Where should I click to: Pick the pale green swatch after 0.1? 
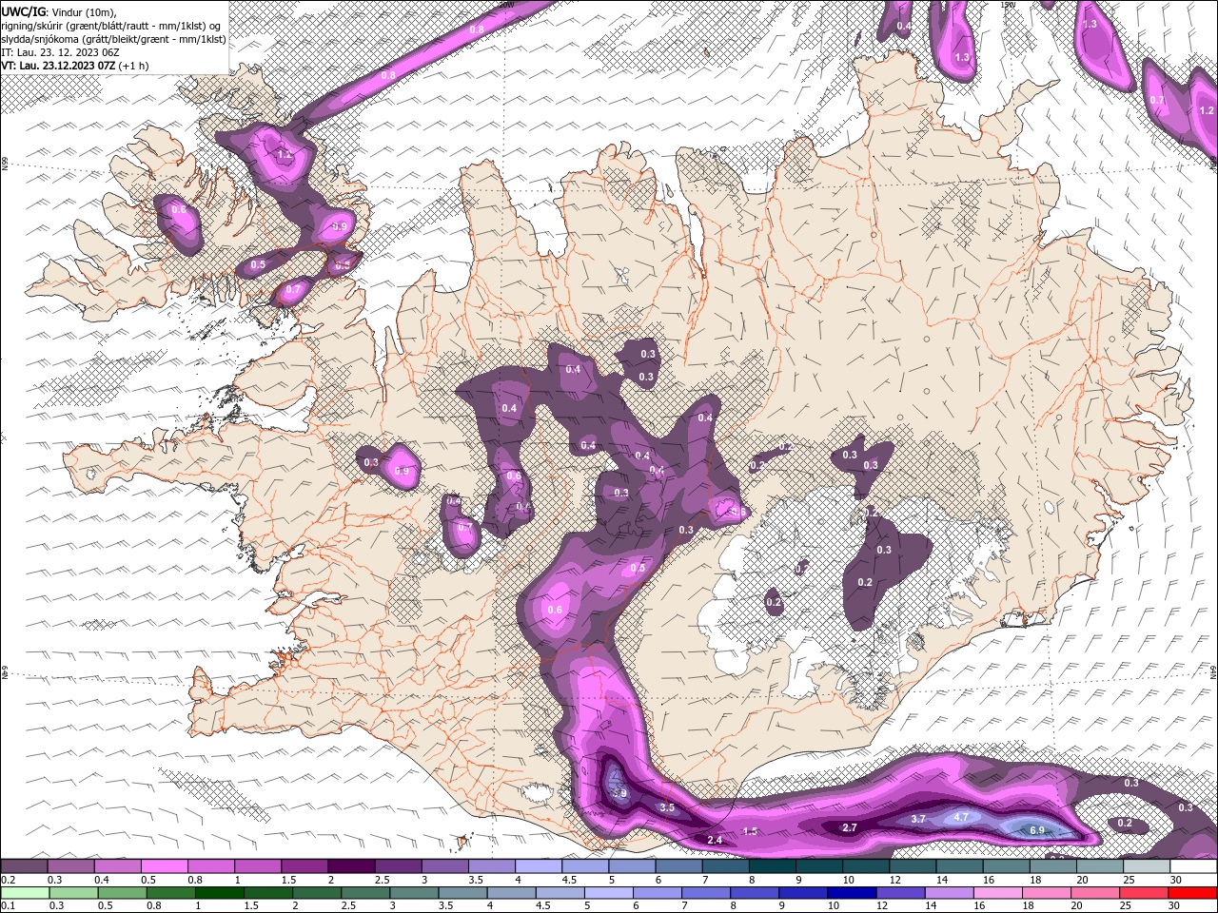25,893
